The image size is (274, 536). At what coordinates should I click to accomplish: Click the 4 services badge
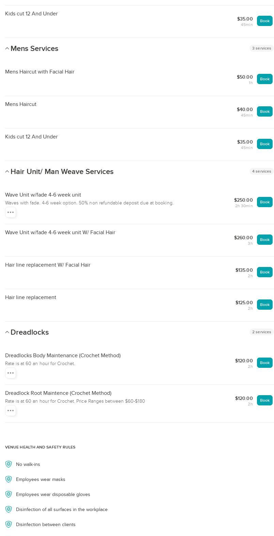coord(262,171)
